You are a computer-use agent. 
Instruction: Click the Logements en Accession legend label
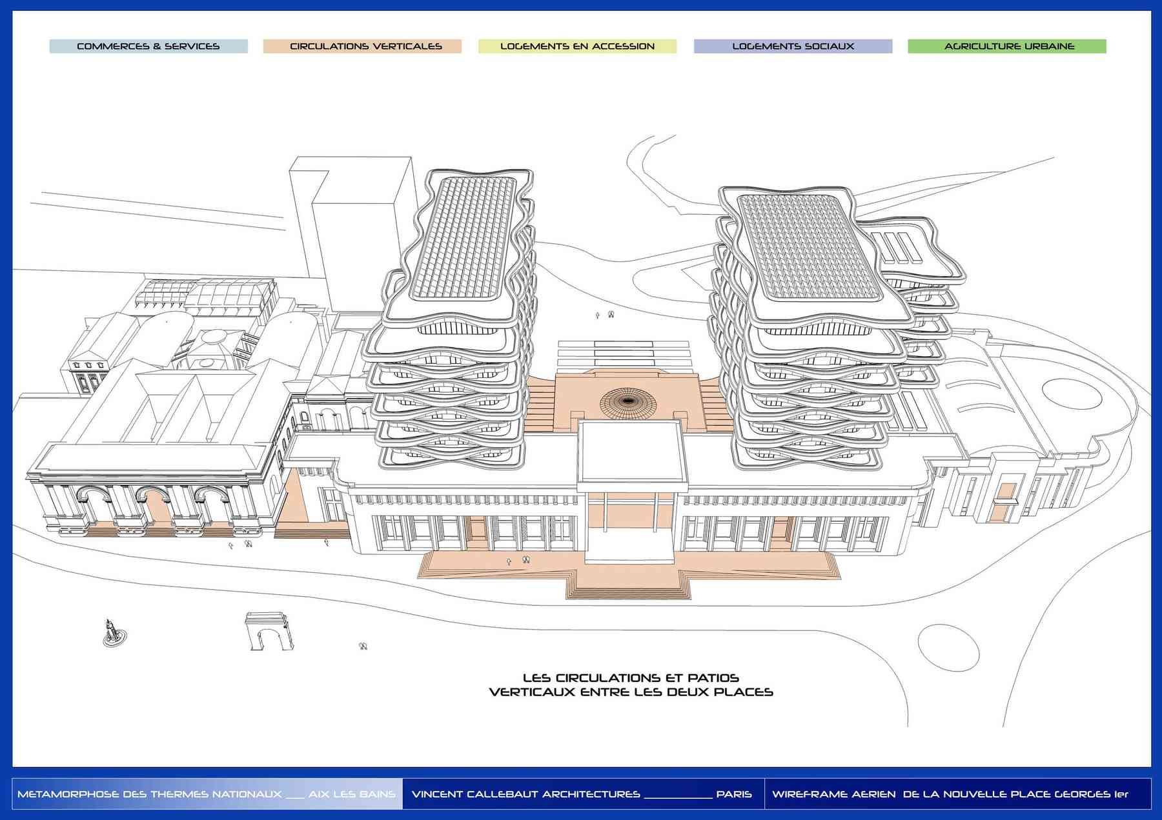tap(577, 46)
